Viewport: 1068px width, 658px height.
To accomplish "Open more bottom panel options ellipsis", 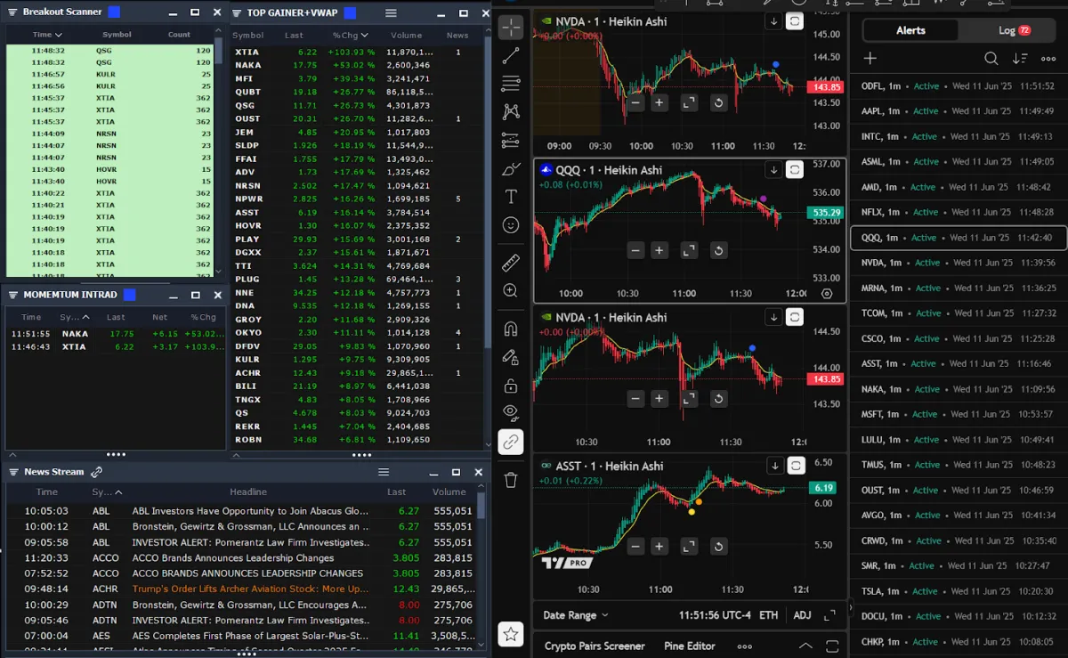I will 745,646.
